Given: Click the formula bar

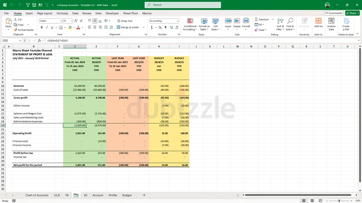Looking at the screenshot, I should 201,41.
